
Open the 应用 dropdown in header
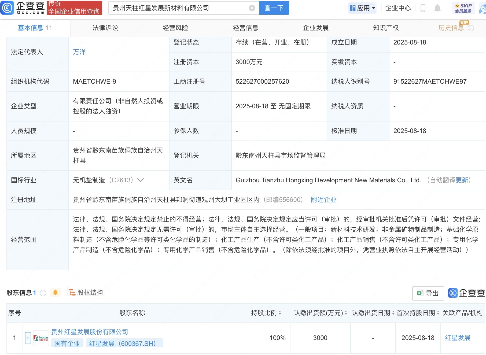362,8
